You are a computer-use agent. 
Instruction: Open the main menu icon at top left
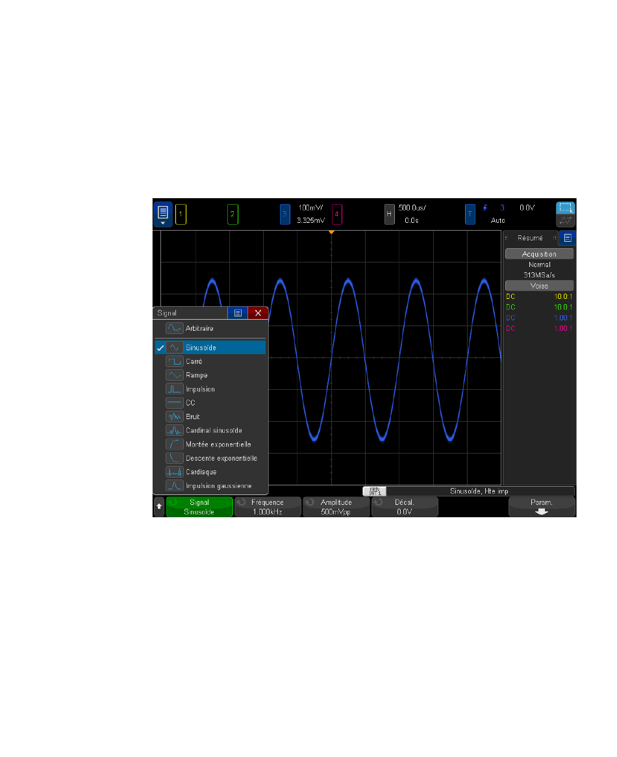click(x=162, y=214)
